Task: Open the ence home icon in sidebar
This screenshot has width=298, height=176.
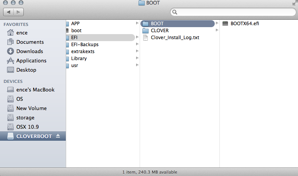Action: click(11, 33)
